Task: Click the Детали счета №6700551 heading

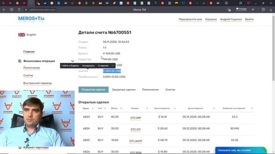Action: [105, 33]
